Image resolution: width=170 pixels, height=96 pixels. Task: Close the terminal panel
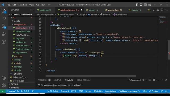(x=166, y=80)
